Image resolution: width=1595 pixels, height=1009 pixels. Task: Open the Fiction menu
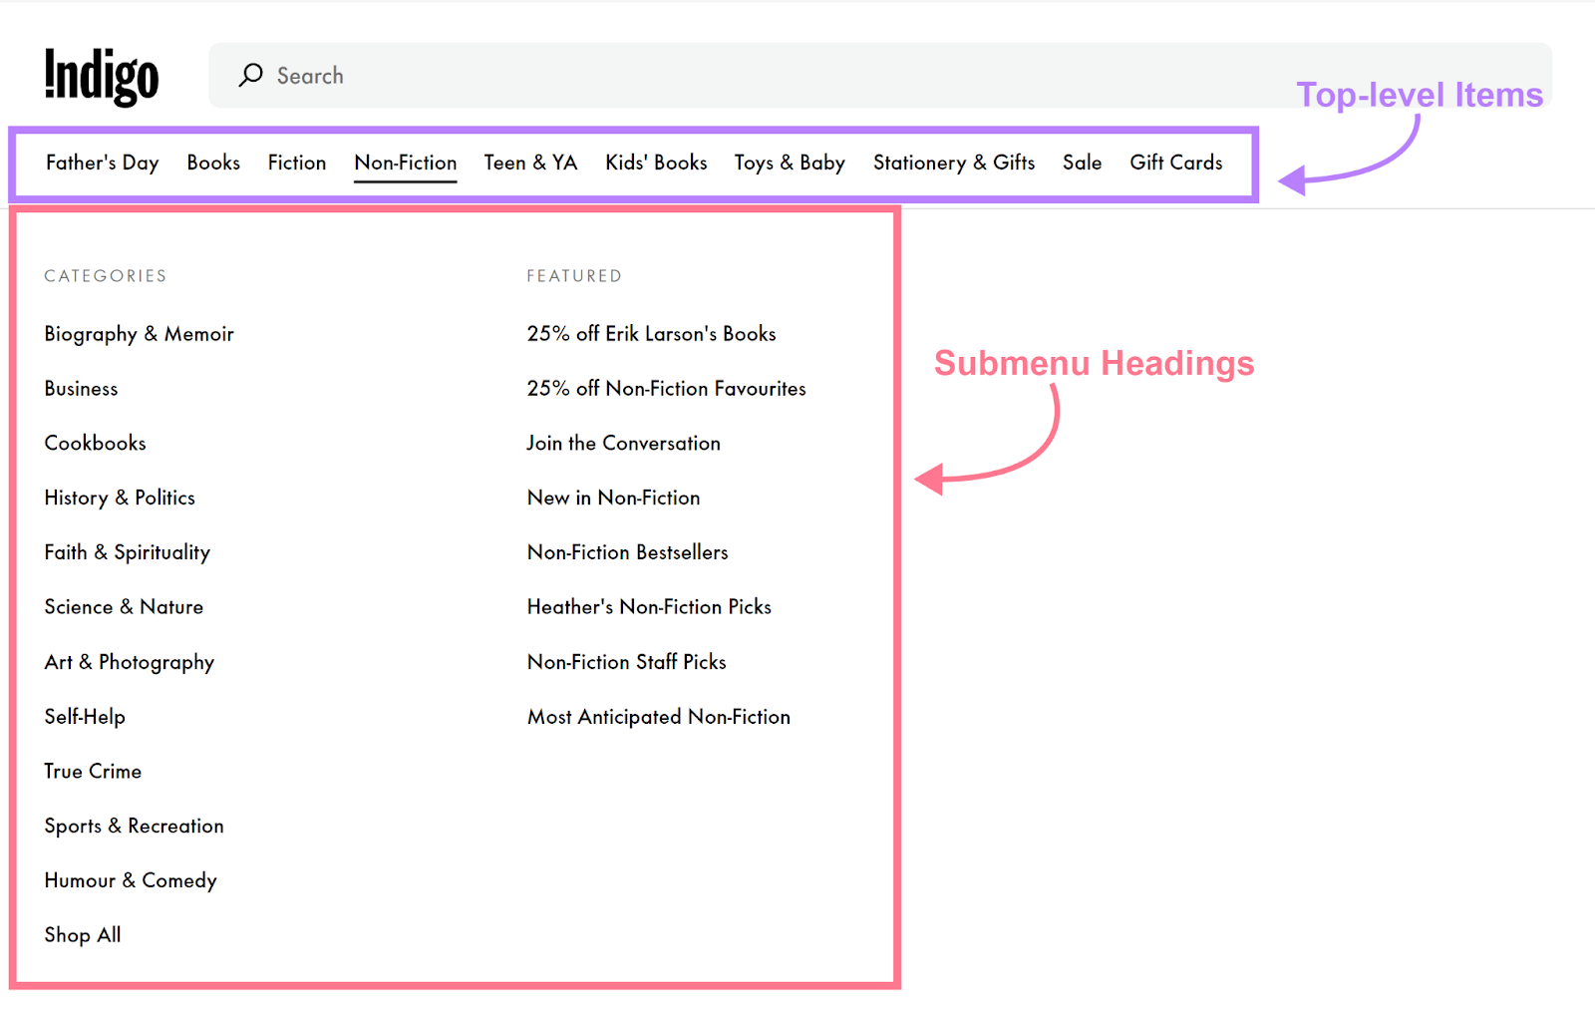(x=296, y=163)
